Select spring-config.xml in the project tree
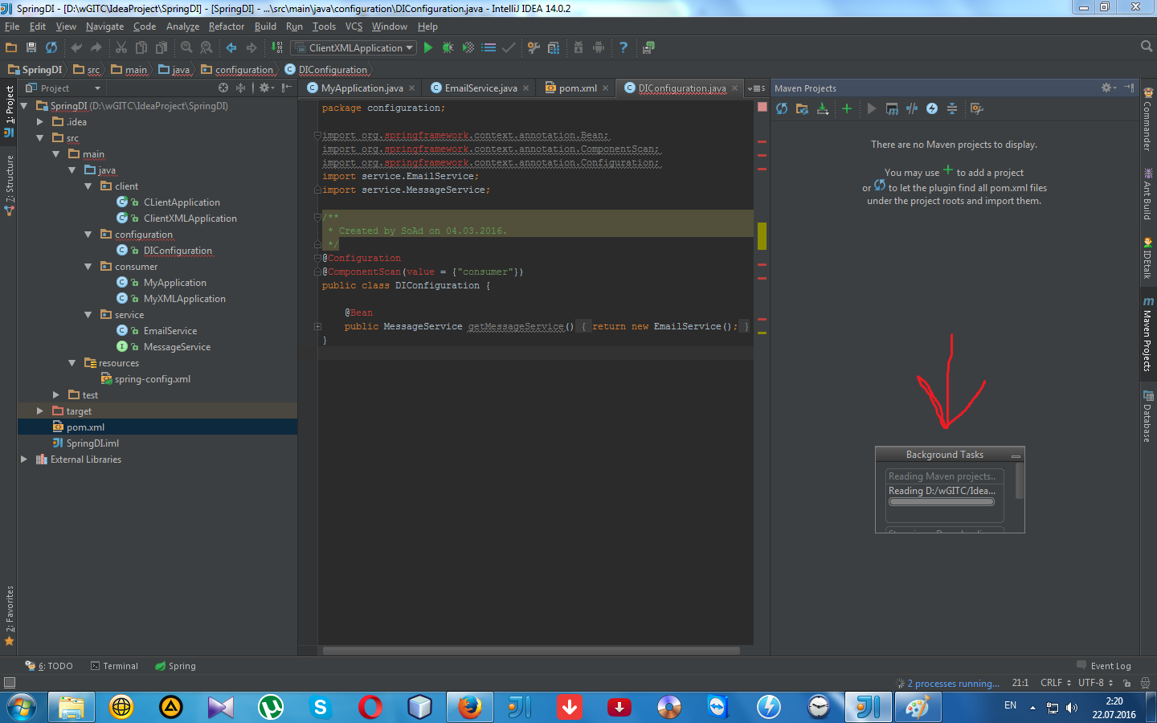Image resolution: width=1157 pixels, height=723 pixels. click(153, 379)
